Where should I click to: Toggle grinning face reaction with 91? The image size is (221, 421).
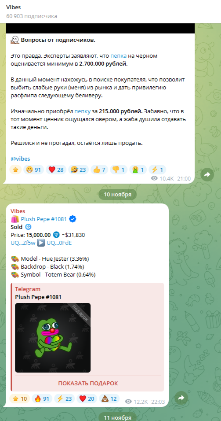click(33, 170)
